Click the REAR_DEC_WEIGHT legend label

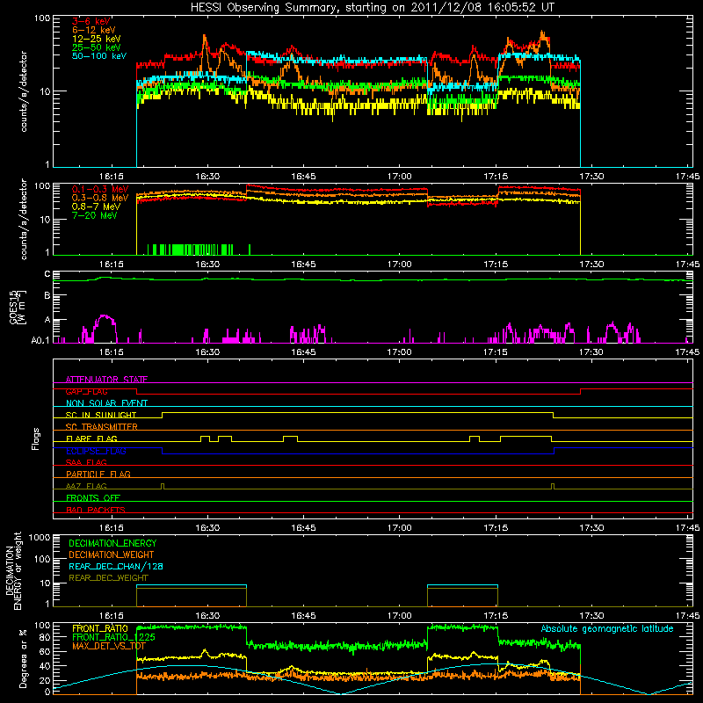(x=108, y=578)
